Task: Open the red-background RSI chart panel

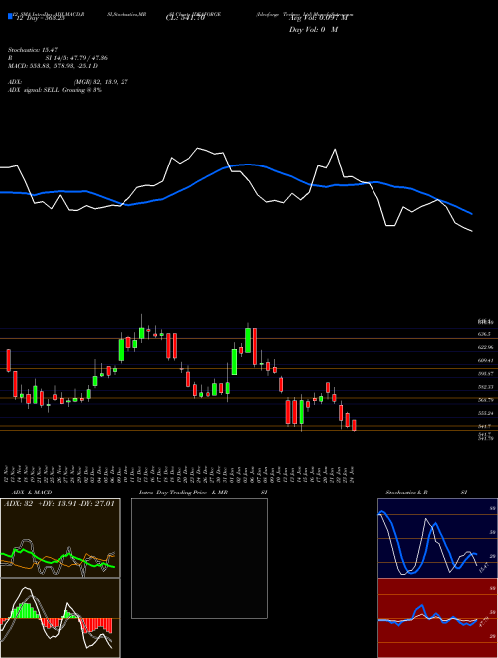Action: 437,618
